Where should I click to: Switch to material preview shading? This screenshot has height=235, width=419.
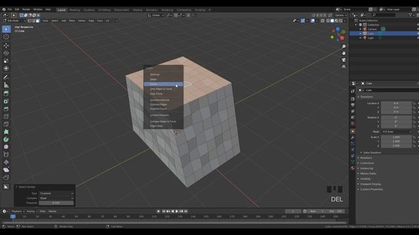coord(337,21)
